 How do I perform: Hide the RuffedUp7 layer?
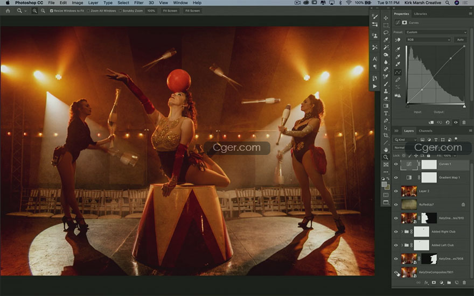tap(396, 205)
